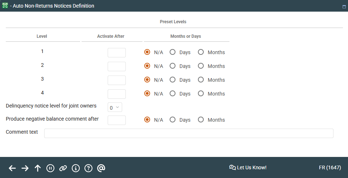Click the Let Us Know! link
Viewport: 348px width, 178px height.
248,167
